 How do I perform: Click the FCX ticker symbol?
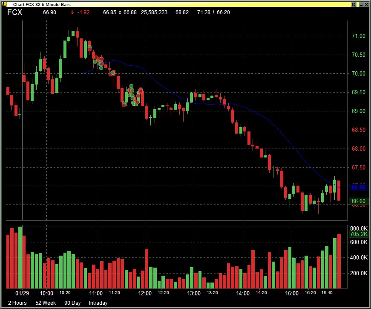[14, 12]
